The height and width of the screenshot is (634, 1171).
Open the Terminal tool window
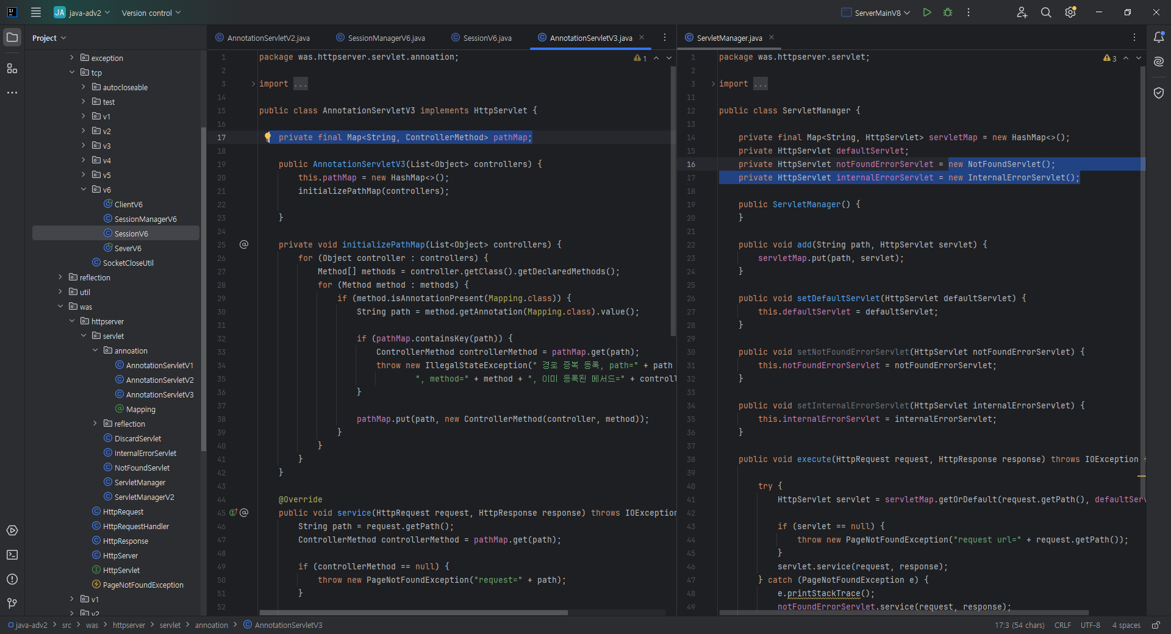[x=12, y=555]
